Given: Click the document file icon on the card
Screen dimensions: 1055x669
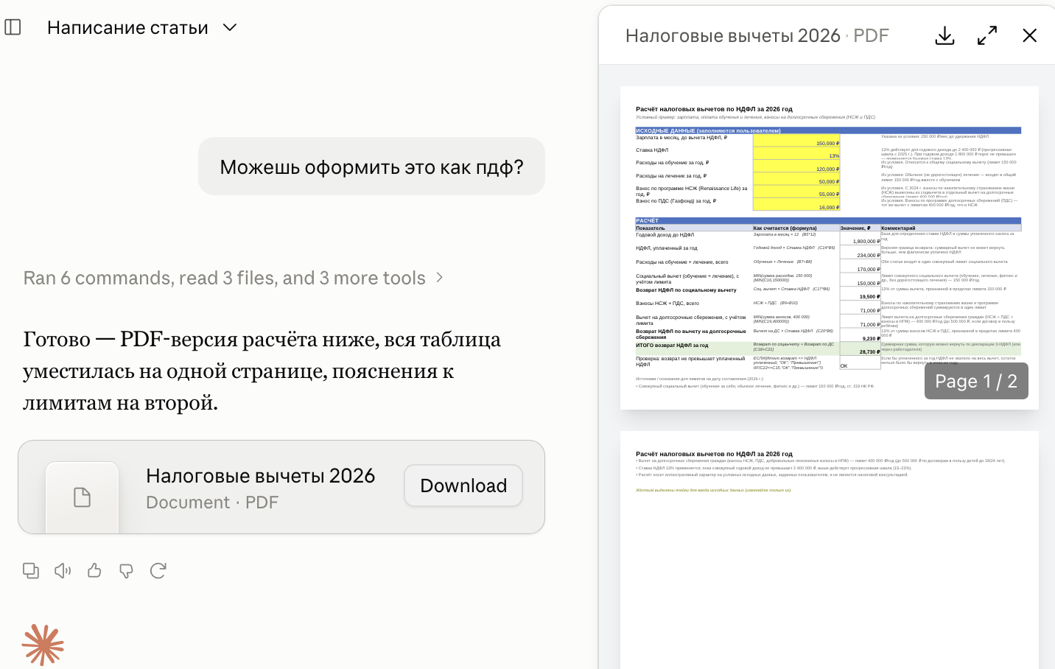Looking at the screenshot, I should click(x=83, y=497).
